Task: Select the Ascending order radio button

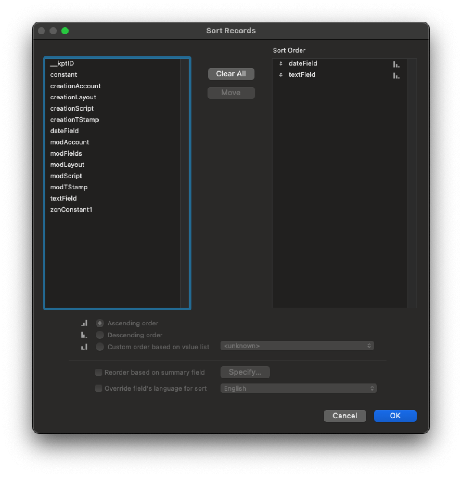Action: 100,323
